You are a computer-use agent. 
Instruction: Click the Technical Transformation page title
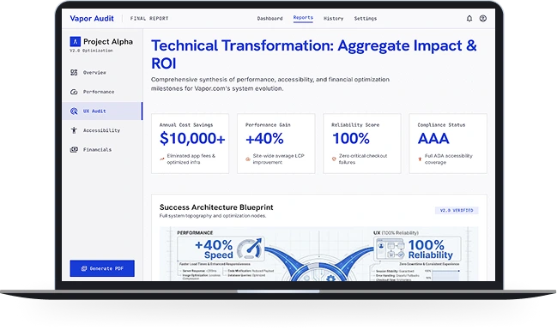coord(313,54)
